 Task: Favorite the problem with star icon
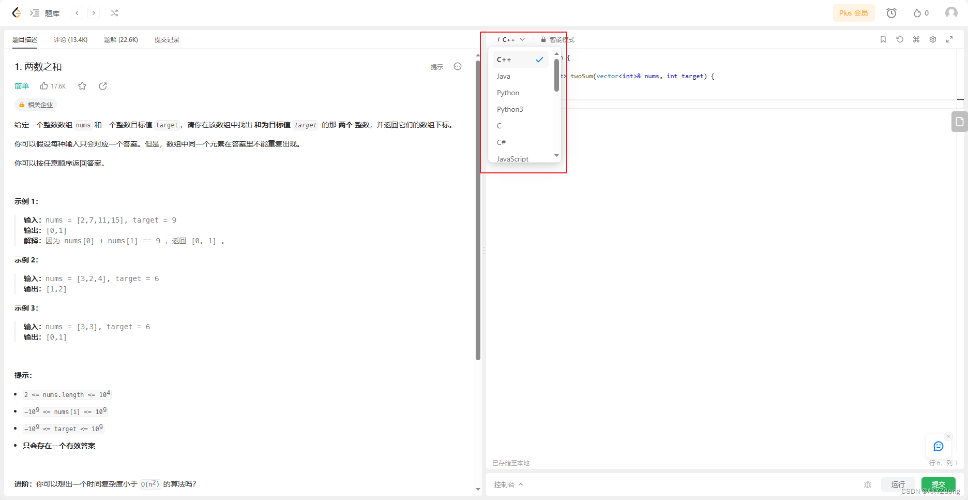click(x=82, y=86)
